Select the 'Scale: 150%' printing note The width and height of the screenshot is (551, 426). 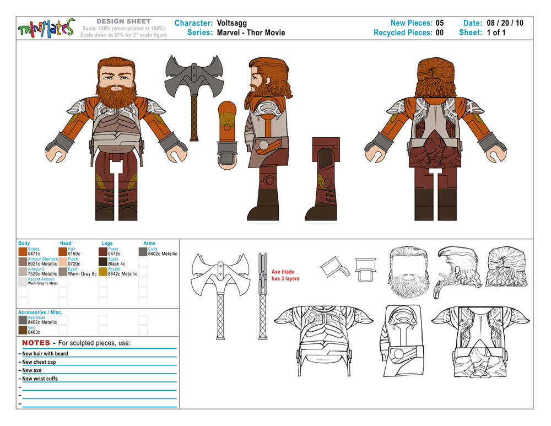[x=123, y=29]
